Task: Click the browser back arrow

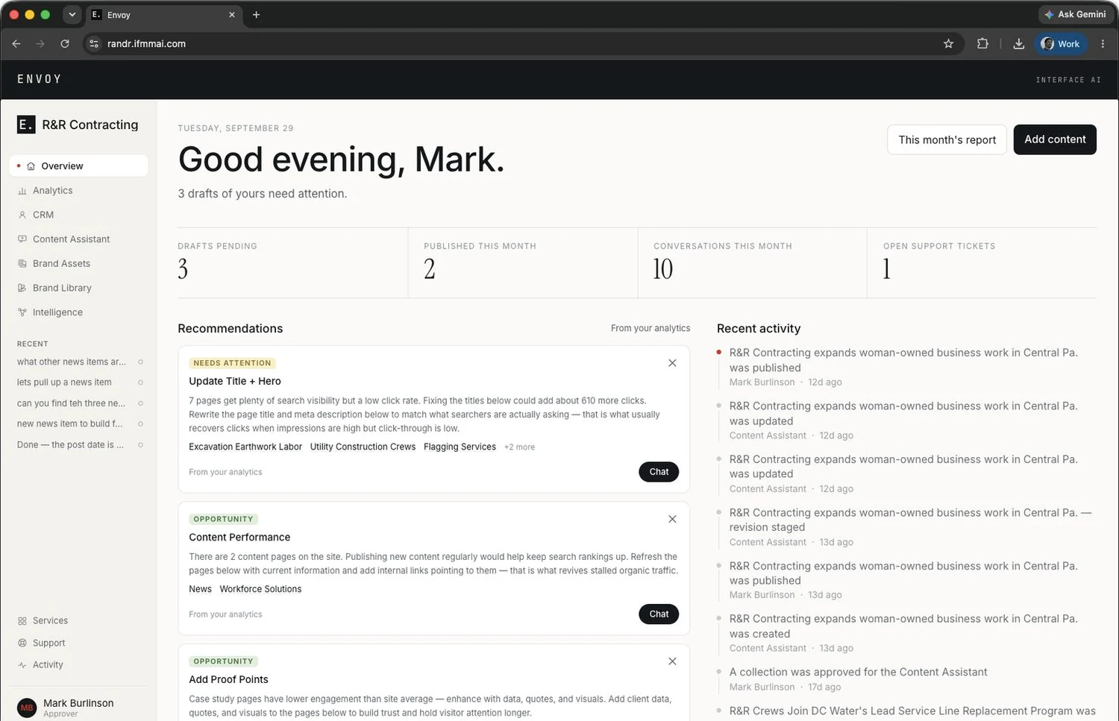Action: [16, 44]
